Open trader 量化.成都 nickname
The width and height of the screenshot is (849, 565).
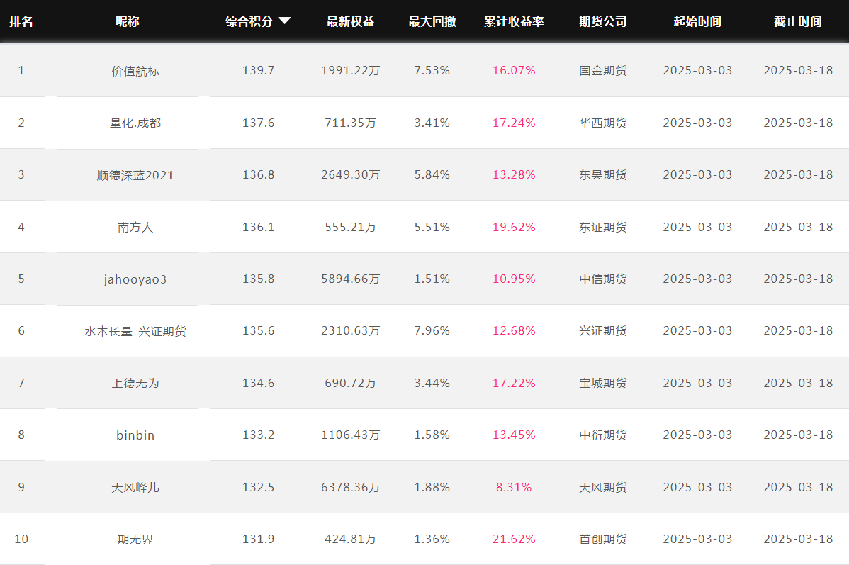pos(135,123)
